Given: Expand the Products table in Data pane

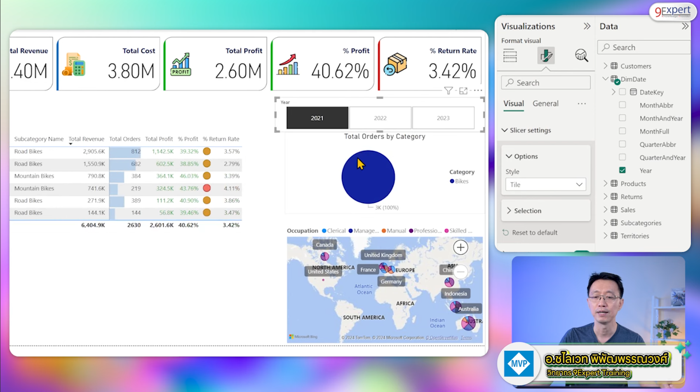Looking at the screenshot, I should click(605, 183).
